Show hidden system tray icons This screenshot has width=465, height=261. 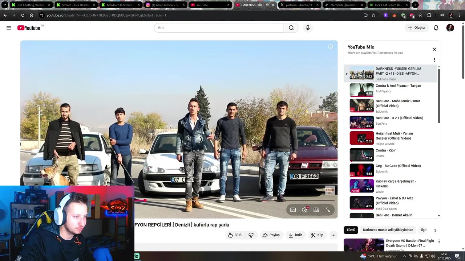404,256
